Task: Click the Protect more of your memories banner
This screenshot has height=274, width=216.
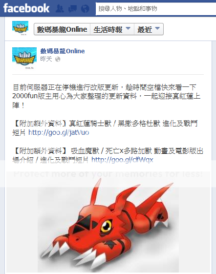Action: coord(108,174)
